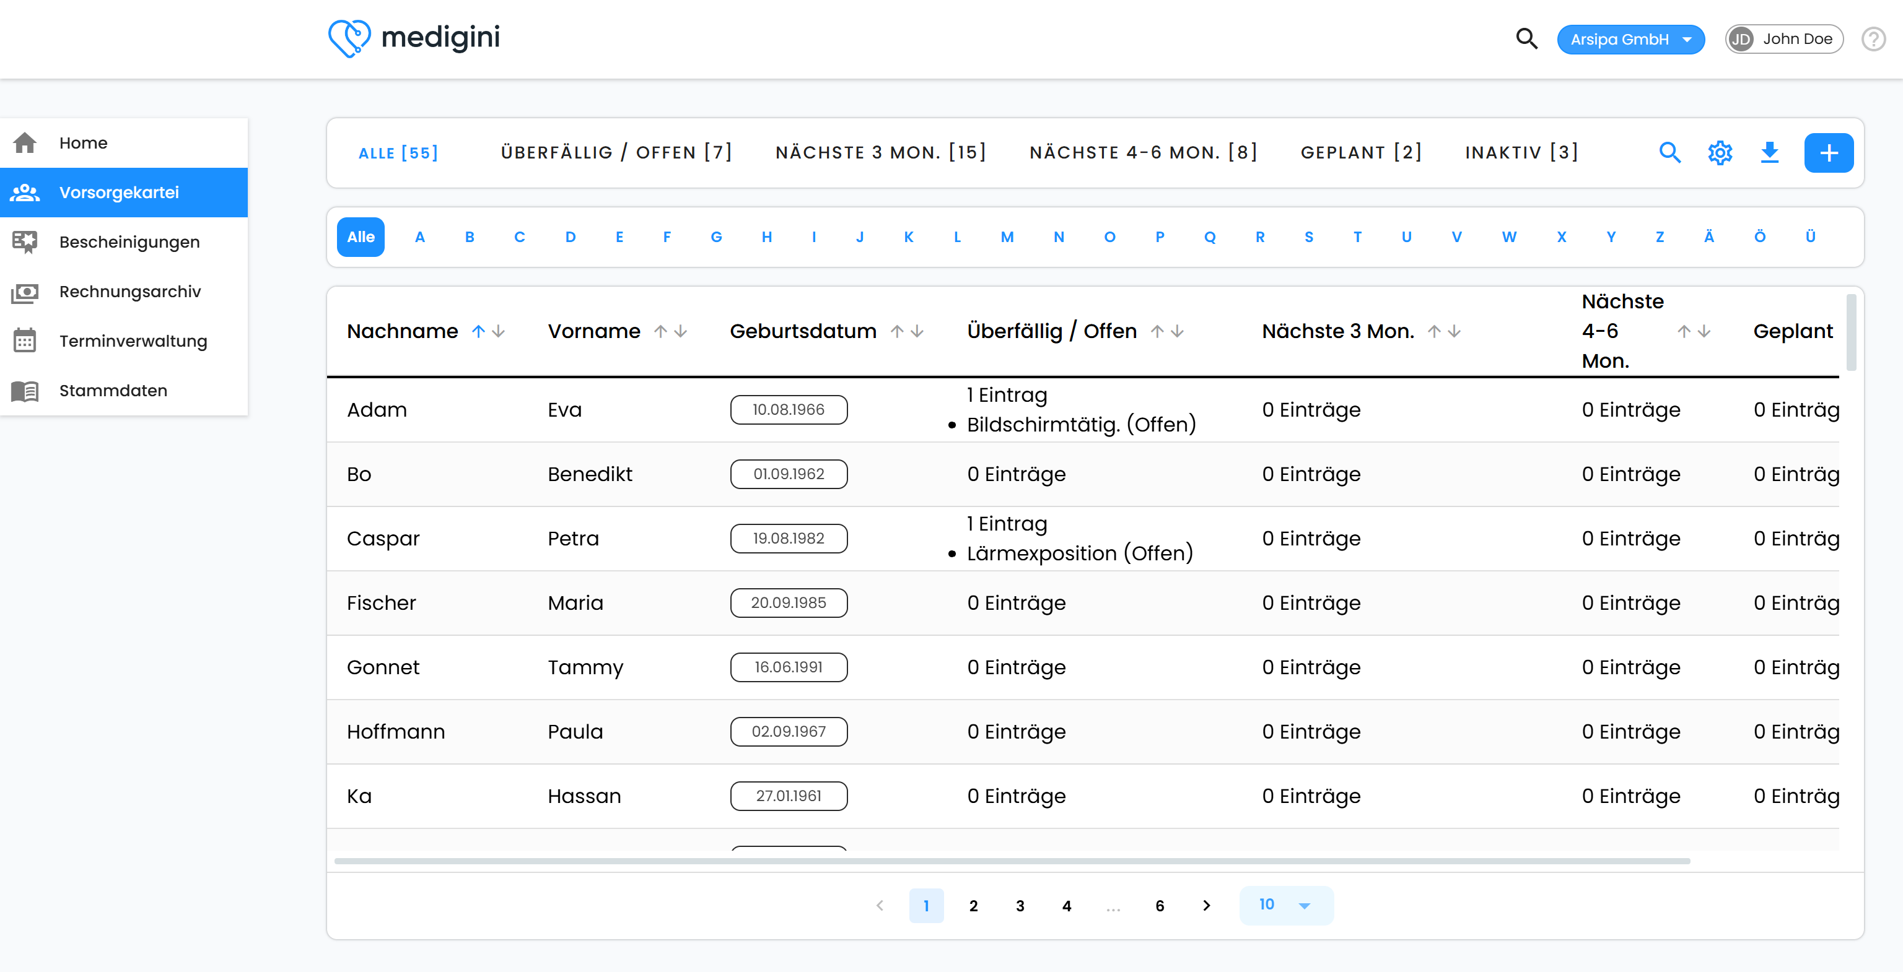Click the horizontal table scrollbar
Image resolution: width=1903 pixels, height=972 pixels.
point(1012,861)
